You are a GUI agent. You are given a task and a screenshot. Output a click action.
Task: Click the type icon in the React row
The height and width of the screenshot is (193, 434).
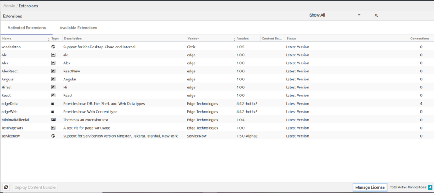[x=53, y=95]
